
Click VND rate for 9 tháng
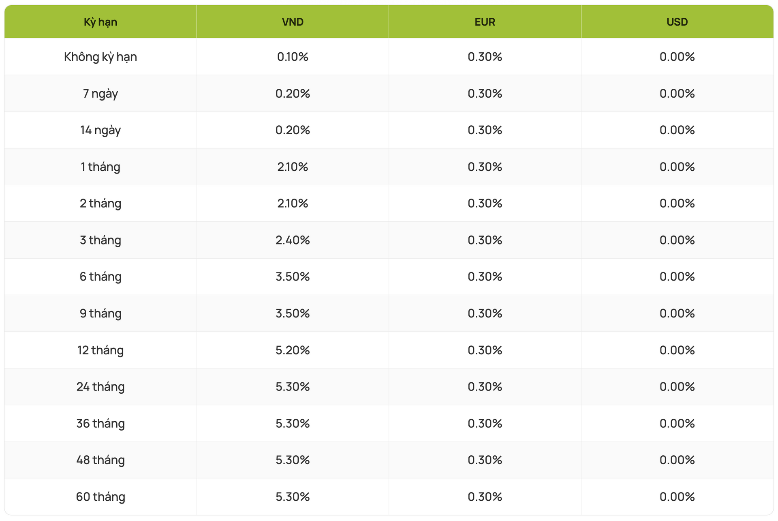click(293, 313)
